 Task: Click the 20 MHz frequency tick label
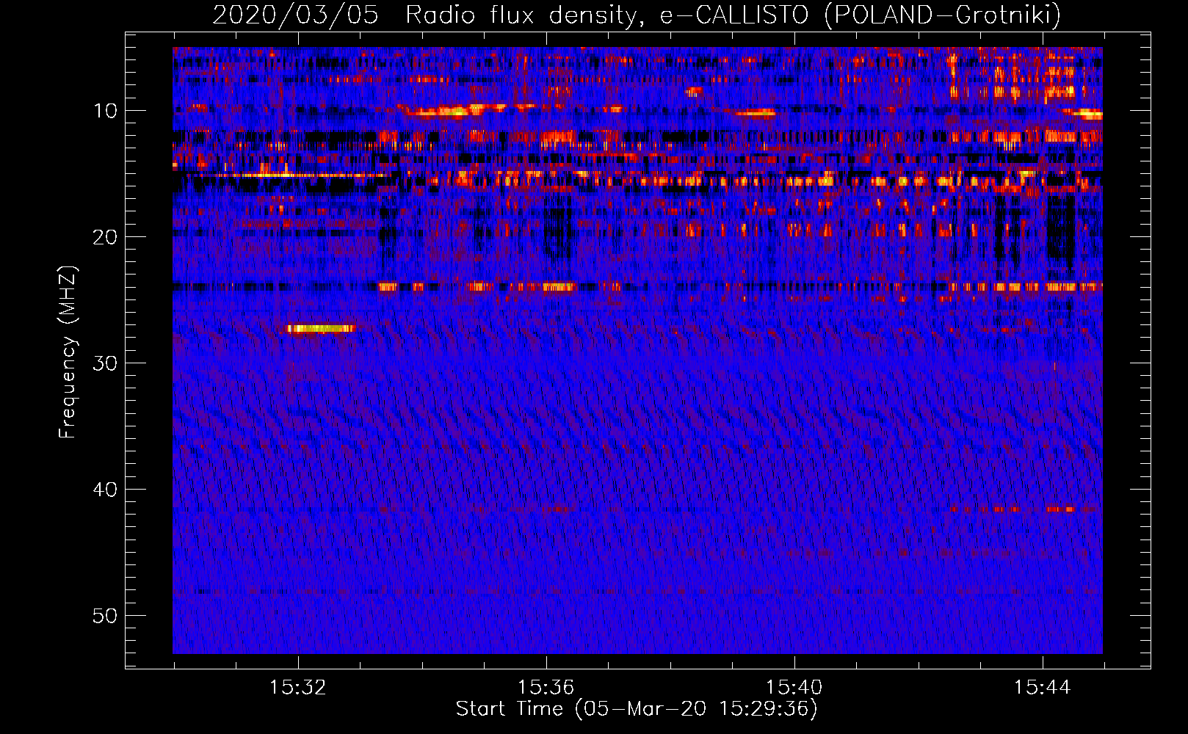[x=105, y=237]
